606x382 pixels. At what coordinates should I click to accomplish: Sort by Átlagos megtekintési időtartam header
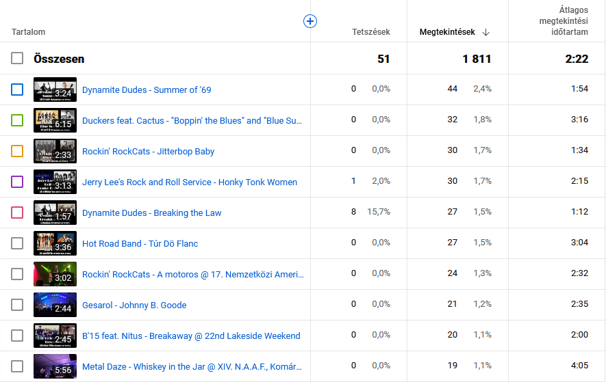point(563,21)
